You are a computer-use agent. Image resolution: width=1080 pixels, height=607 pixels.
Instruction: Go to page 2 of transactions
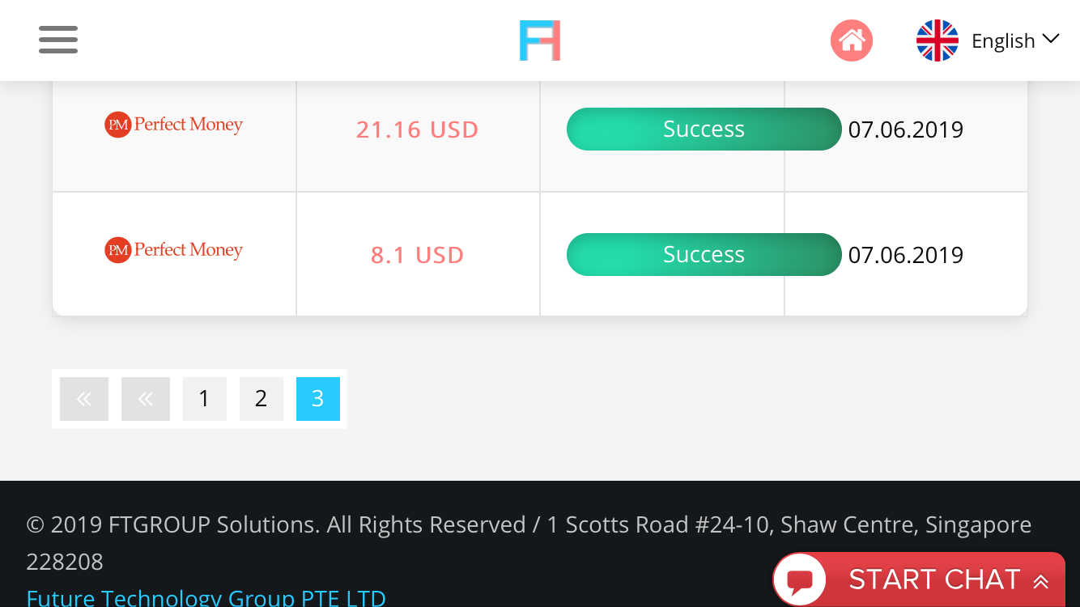point(261,399)
